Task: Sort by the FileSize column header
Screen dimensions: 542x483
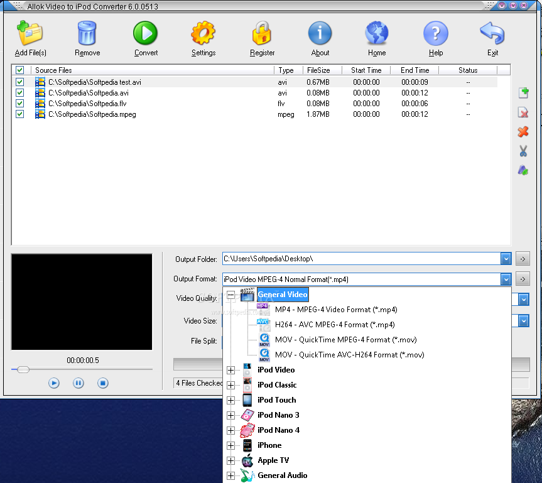Action: (322, 70)
